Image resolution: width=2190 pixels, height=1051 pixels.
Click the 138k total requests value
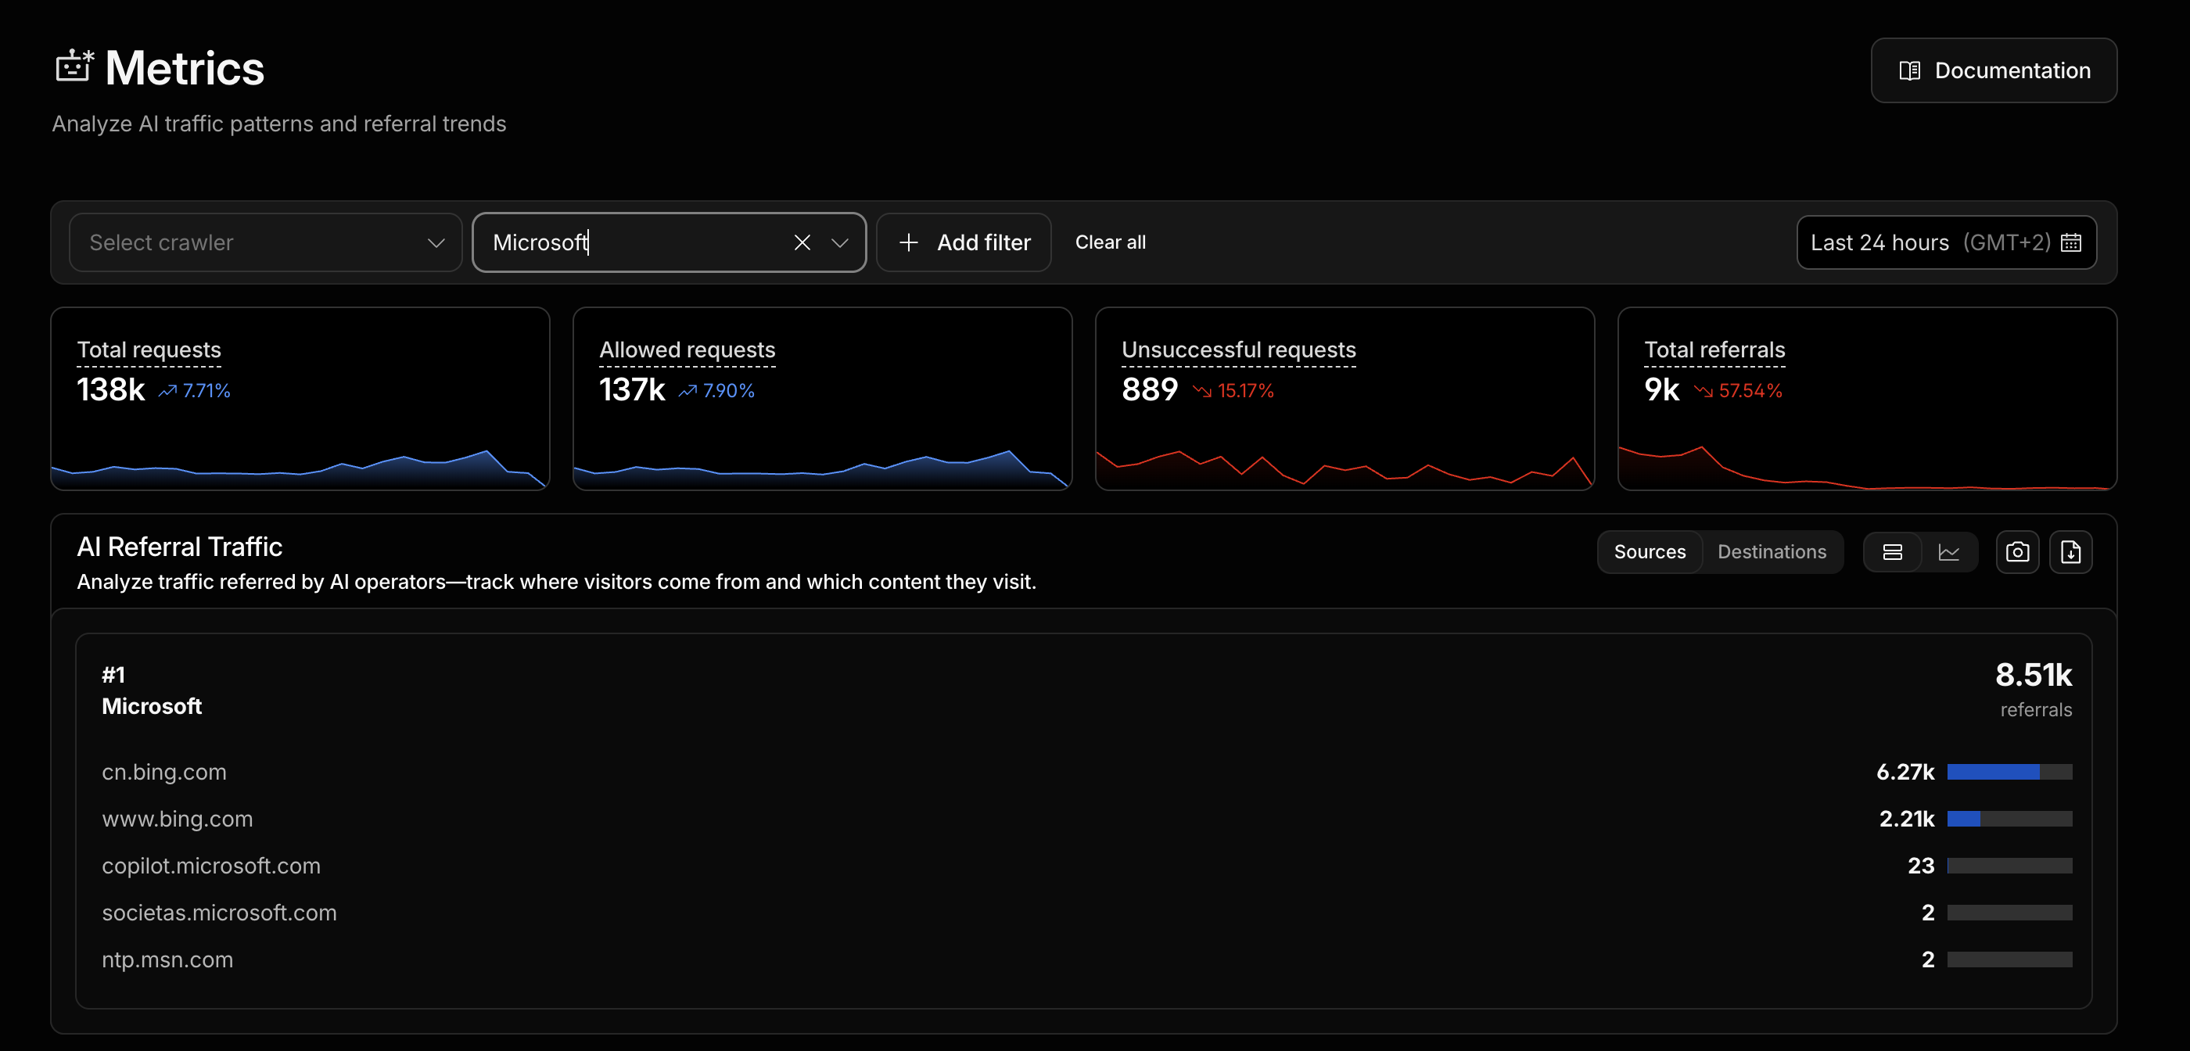(110, 389)
